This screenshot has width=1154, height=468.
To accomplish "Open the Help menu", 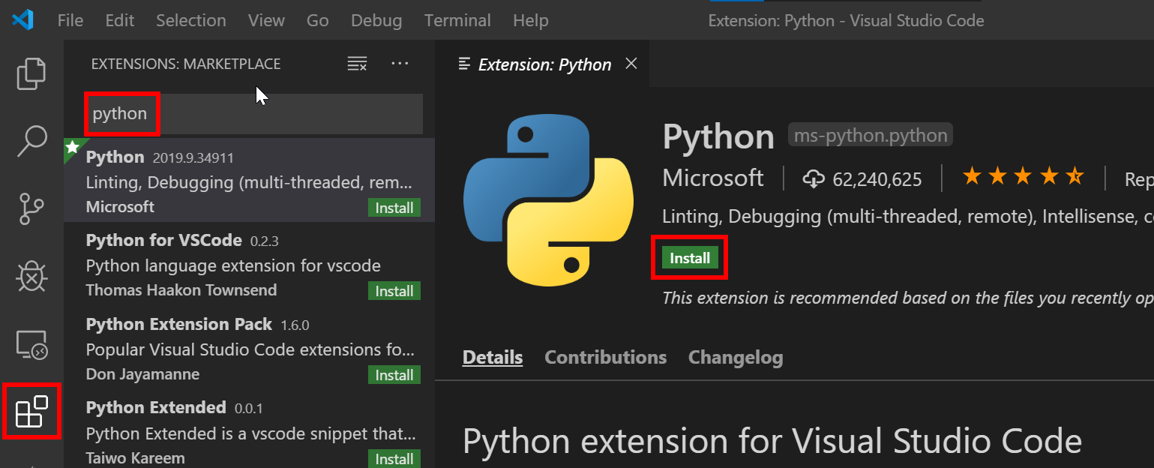I will point(531,20).
